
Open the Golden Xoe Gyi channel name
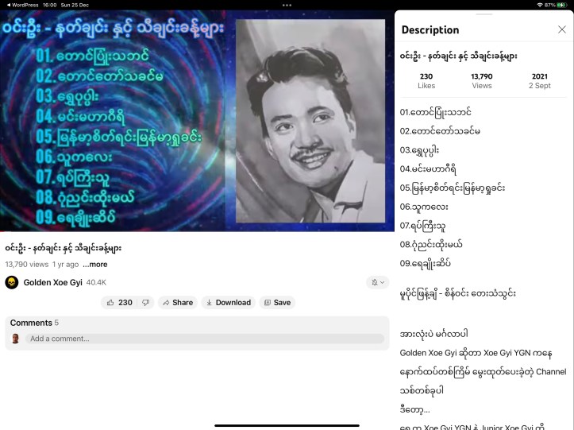click(52, 282)
